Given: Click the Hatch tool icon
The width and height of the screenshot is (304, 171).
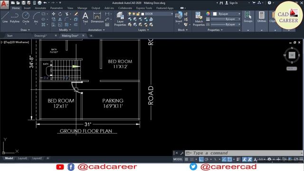Looking at the screenshot, I should click(44, 25).
